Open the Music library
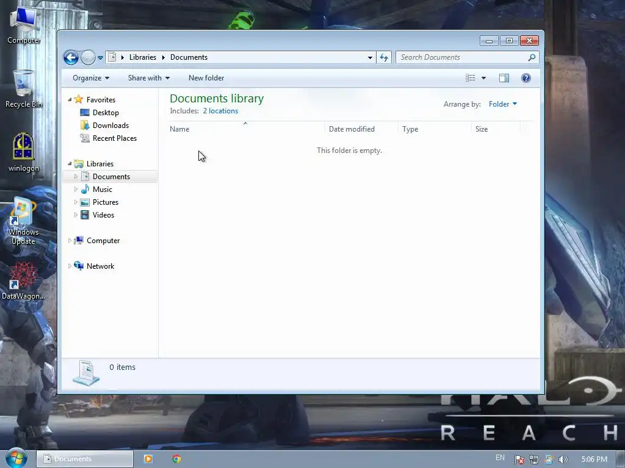 tap(103, 190)
